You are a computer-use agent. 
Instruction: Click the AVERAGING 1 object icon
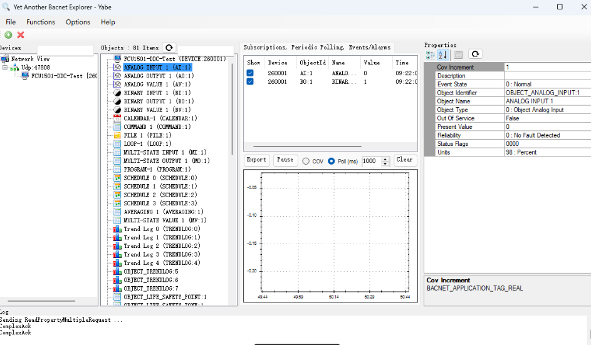[x=117, y=212]
